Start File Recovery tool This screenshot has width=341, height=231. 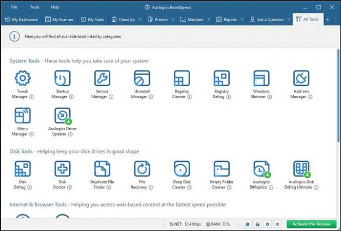pyautogui.click(x=142, y=169)
